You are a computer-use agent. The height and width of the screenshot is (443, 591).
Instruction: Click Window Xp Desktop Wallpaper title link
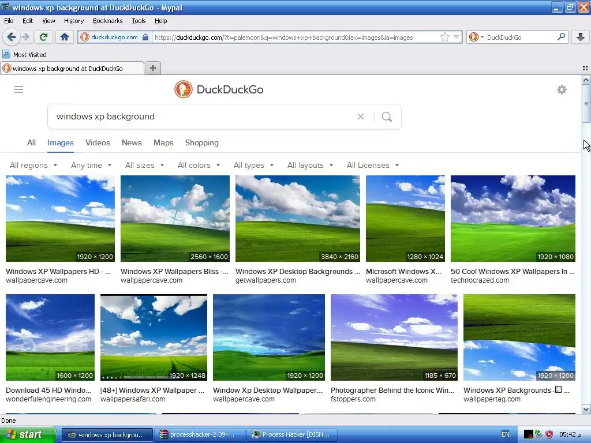pyautogui.click(x=268, y=391)
